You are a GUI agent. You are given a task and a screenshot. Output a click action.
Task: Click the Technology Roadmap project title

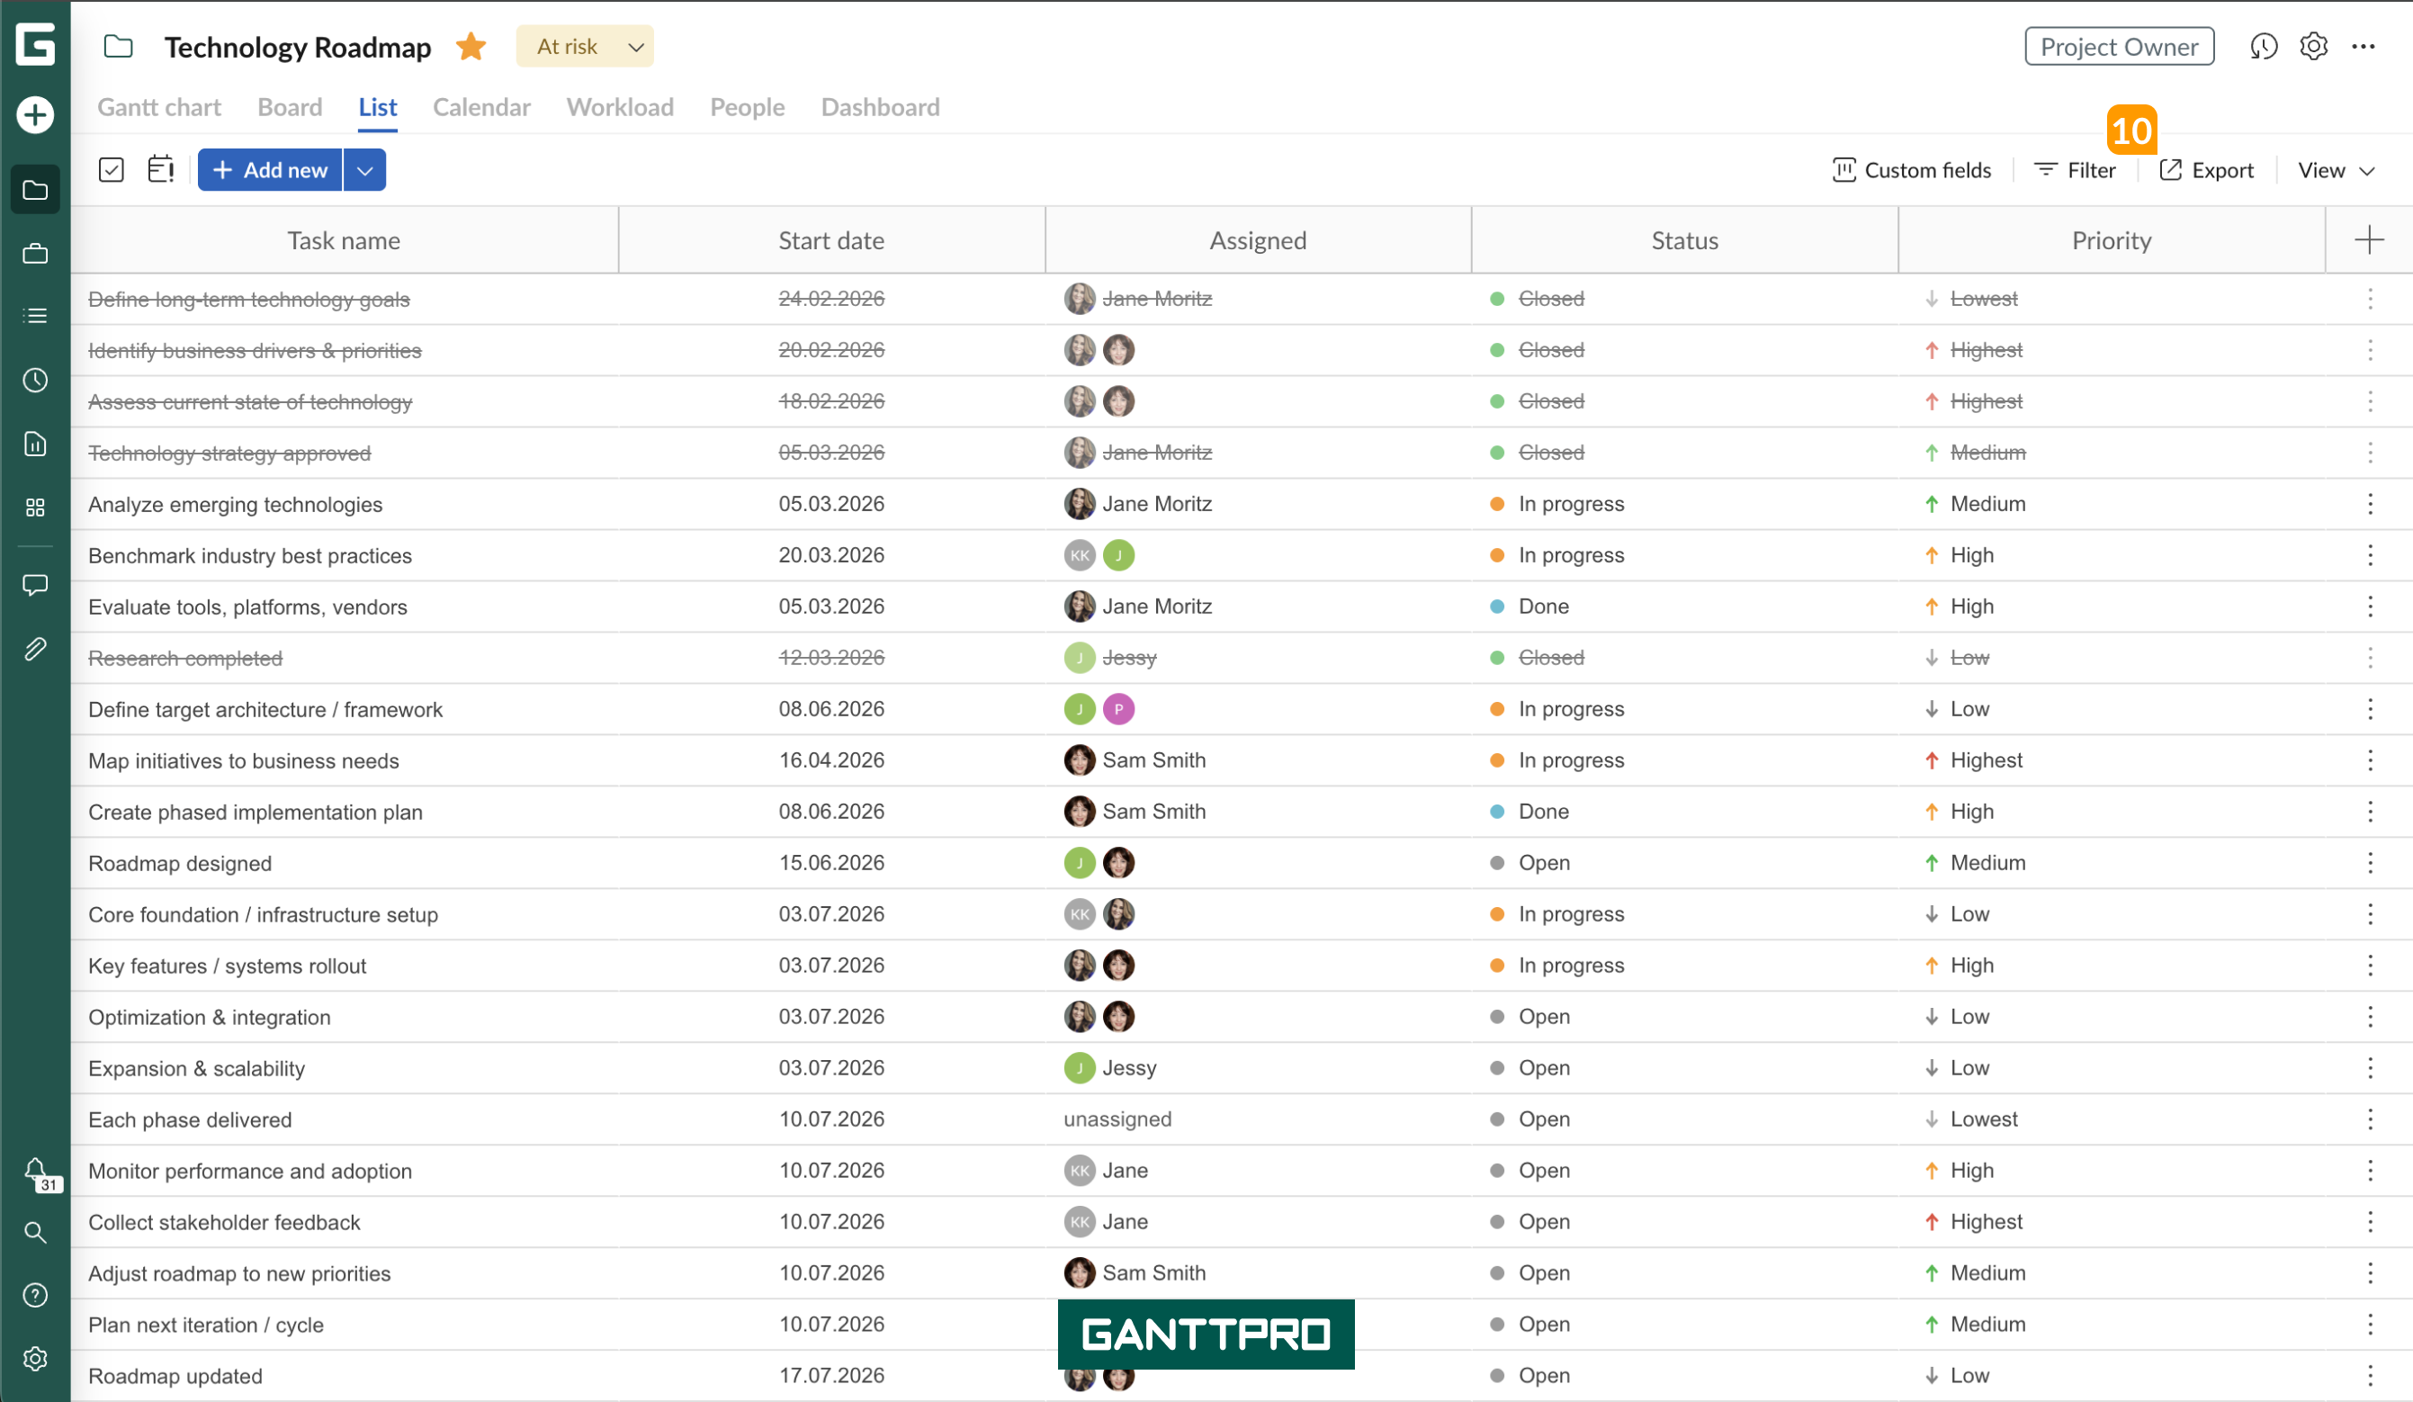click(x=298, y=46)
